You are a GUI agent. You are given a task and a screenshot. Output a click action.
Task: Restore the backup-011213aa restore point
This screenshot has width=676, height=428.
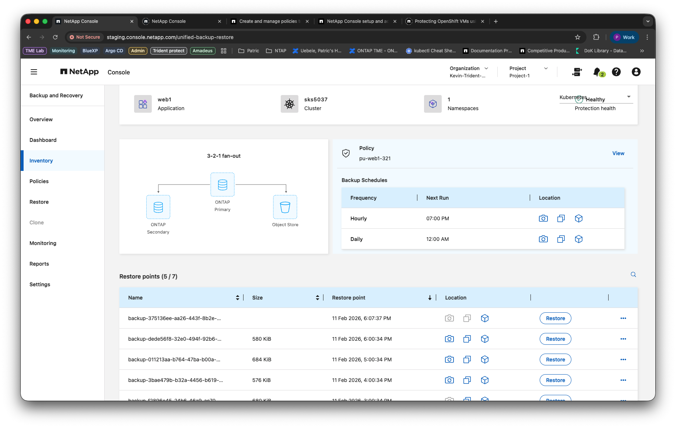point(555,359)
